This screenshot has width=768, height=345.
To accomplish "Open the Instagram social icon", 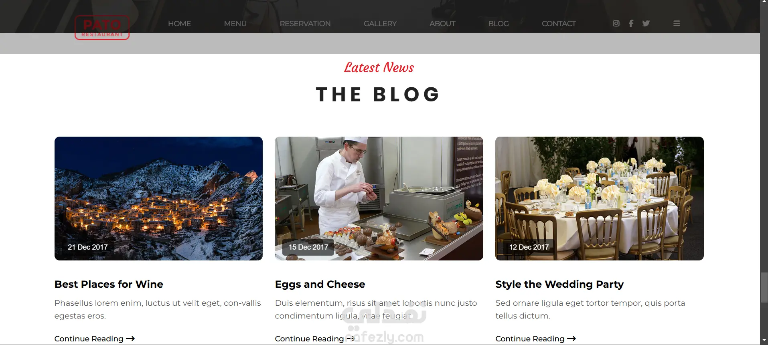I will [x=616, y=23].
